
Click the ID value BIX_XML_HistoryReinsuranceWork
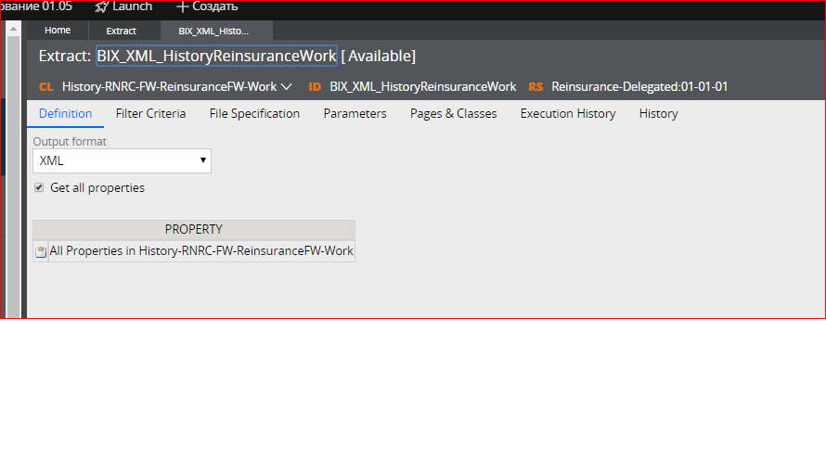423,87
